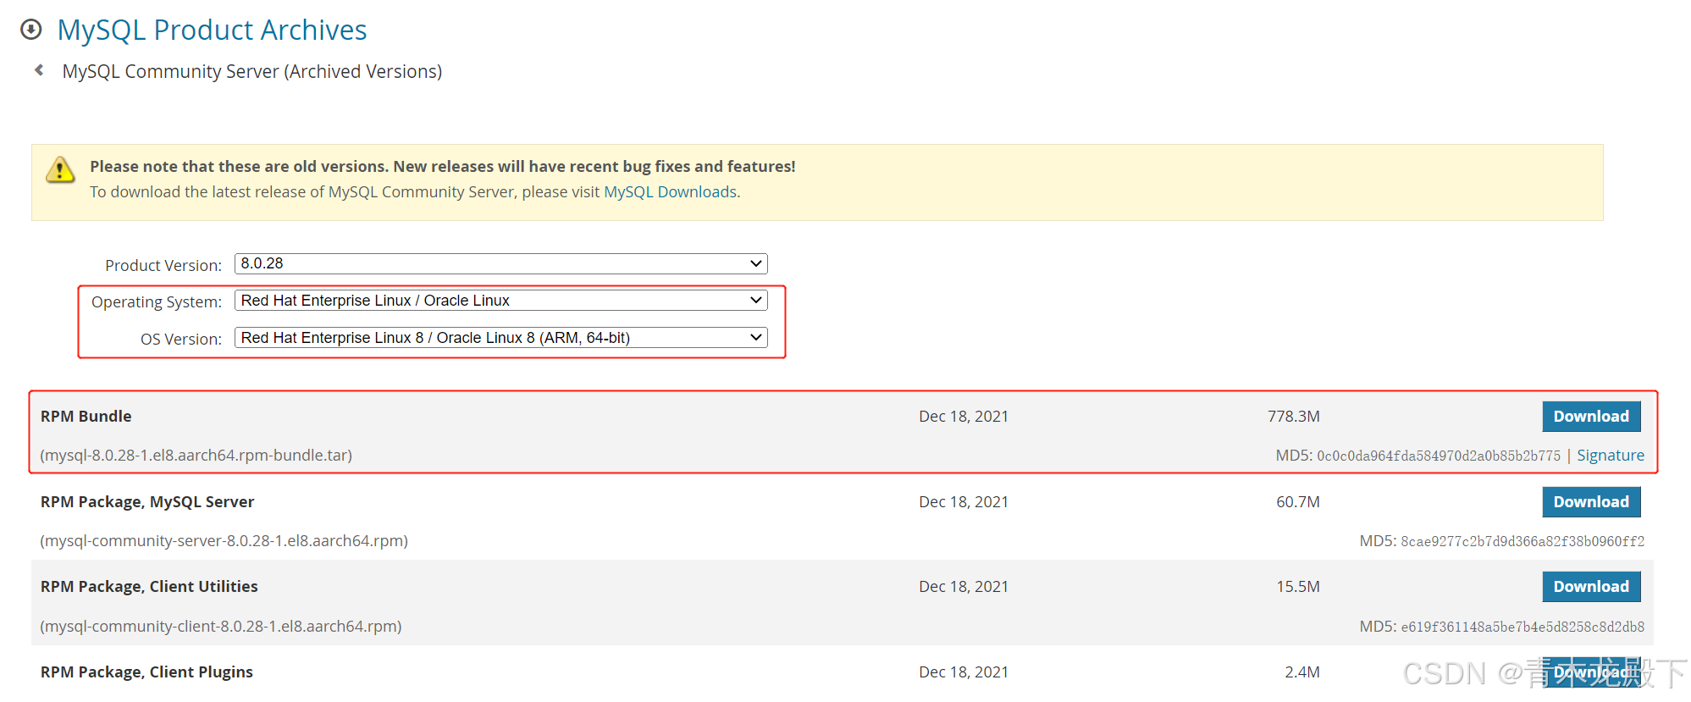Select MD5 hash of RPM Bundle

(x=1439, y=456)
